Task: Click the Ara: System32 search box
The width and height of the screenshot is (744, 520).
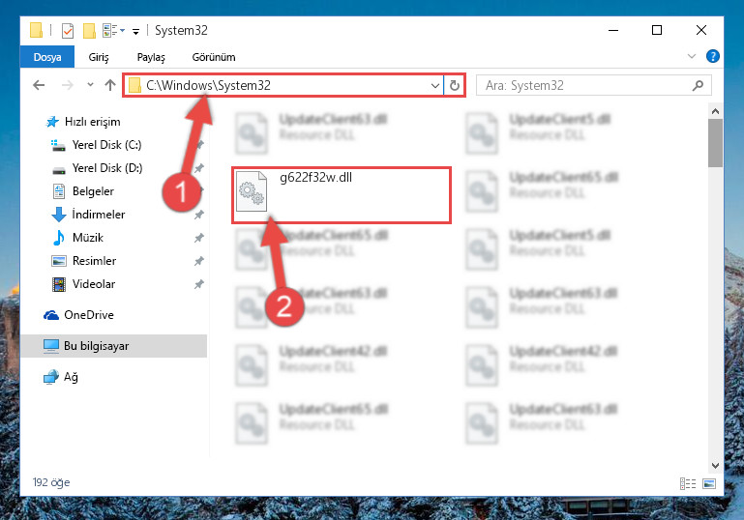Action: pyautogui.click(x=594, y=85)
